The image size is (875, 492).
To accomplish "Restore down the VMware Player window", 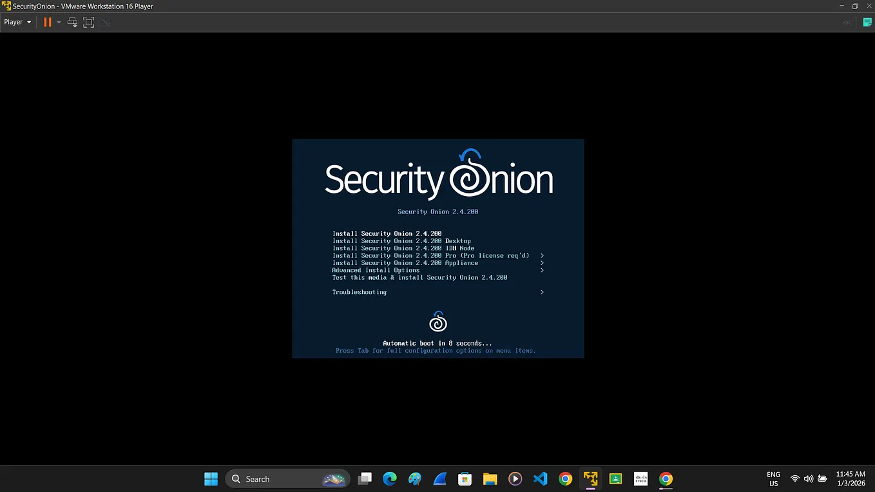I will point(855,6).
